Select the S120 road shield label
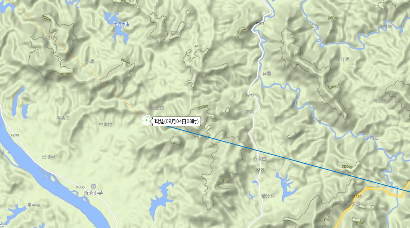The height and width of the screenshot is (228, 410). [x=357, y=196]
